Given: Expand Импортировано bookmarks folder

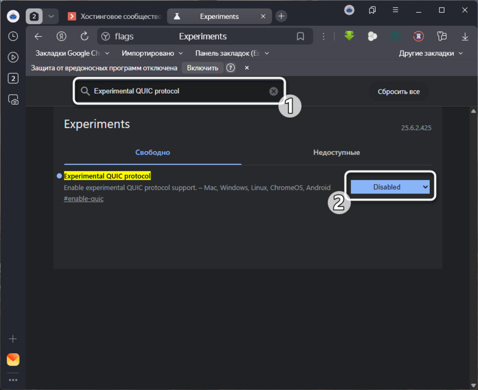Looking at the screenshot, I should pos(152,53).
